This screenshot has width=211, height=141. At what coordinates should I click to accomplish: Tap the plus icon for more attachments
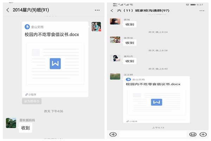pos(203,134)
